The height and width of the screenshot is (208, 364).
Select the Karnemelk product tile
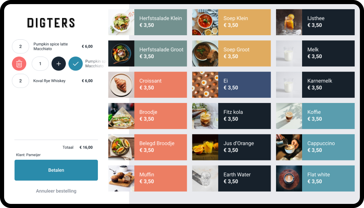coord(315,85)
